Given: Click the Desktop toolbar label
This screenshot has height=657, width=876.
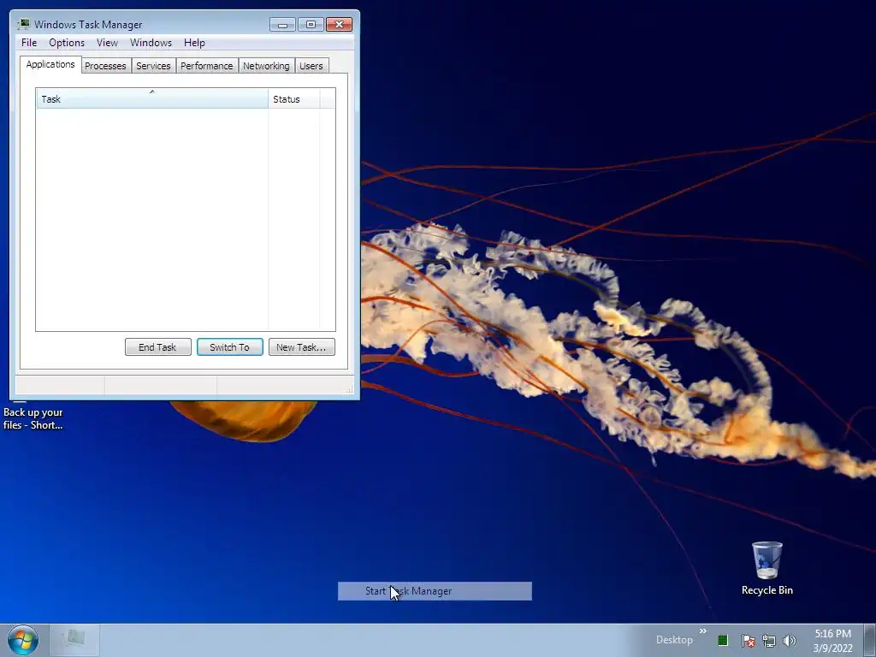Looking at the screenshot, I should click(x=674, y=640).
